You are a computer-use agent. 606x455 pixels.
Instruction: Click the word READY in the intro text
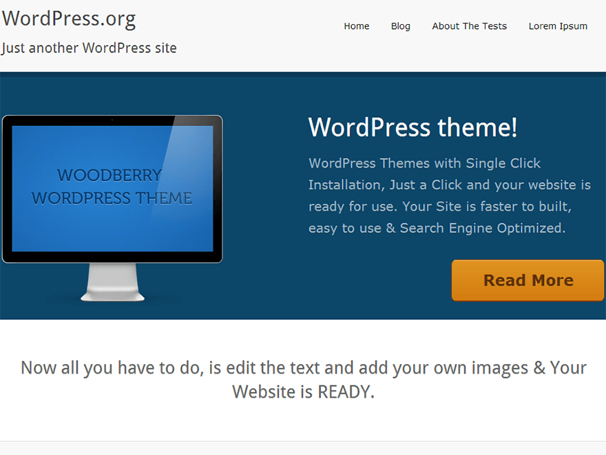(x=346, y=392)
